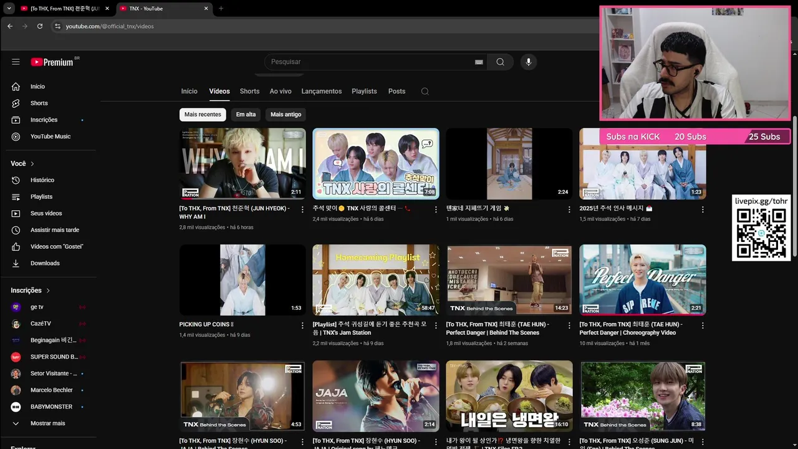Open Setor Visitante subscription
This screenshot has width=798, height=449.
tap(52, 374)
